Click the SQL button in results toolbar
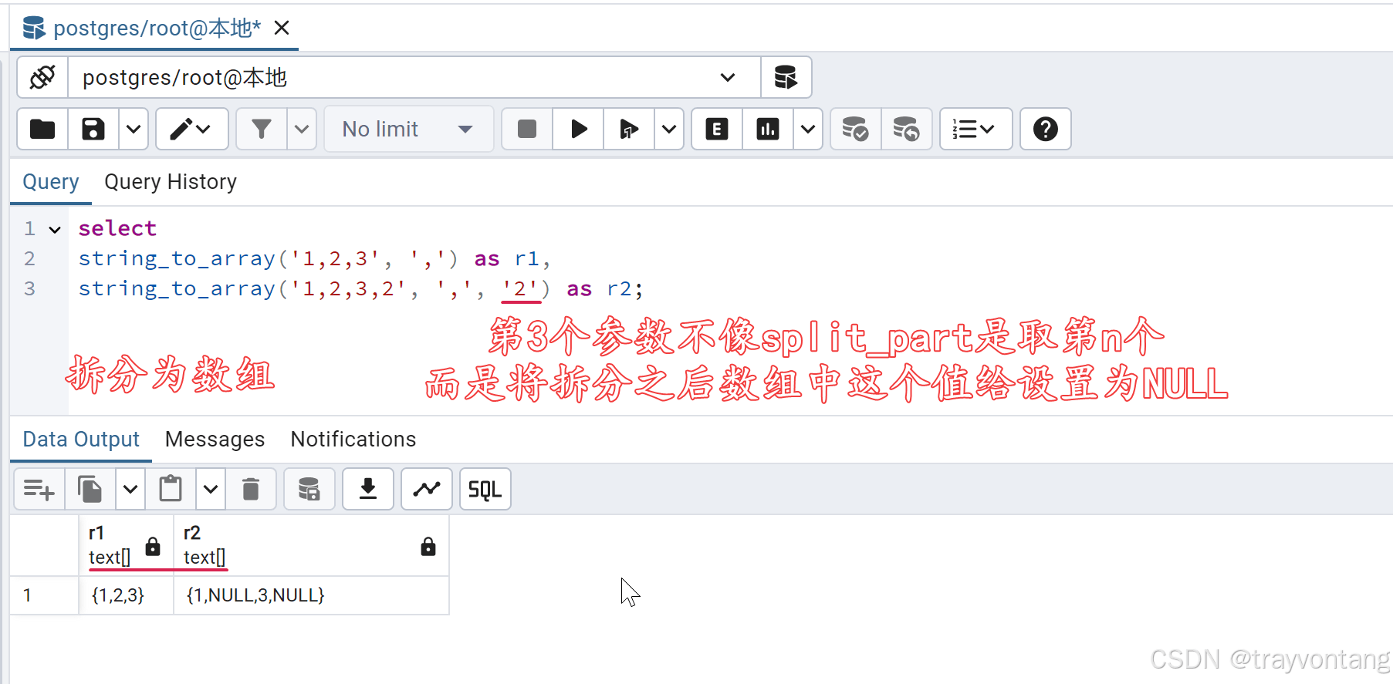The image size is (1393, 684). pos(485,489)
